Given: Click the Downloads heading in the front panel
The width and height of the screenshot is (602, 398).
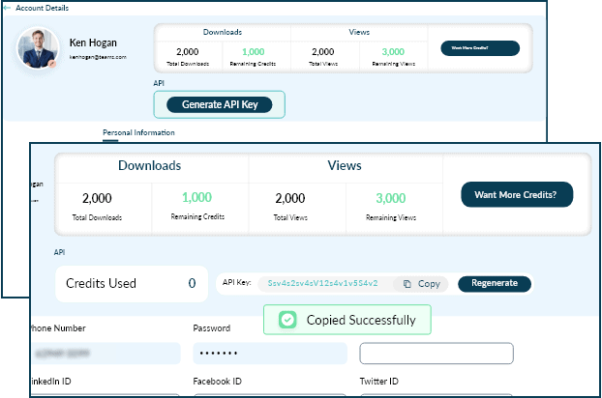Looking at the screenshot, I should click(150, 165).
